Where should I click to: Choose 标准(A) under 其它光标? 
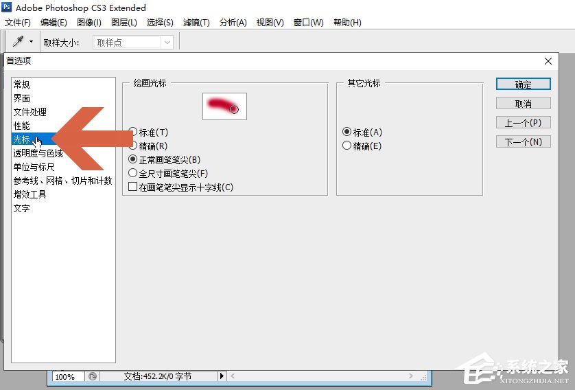coord(362,132)
